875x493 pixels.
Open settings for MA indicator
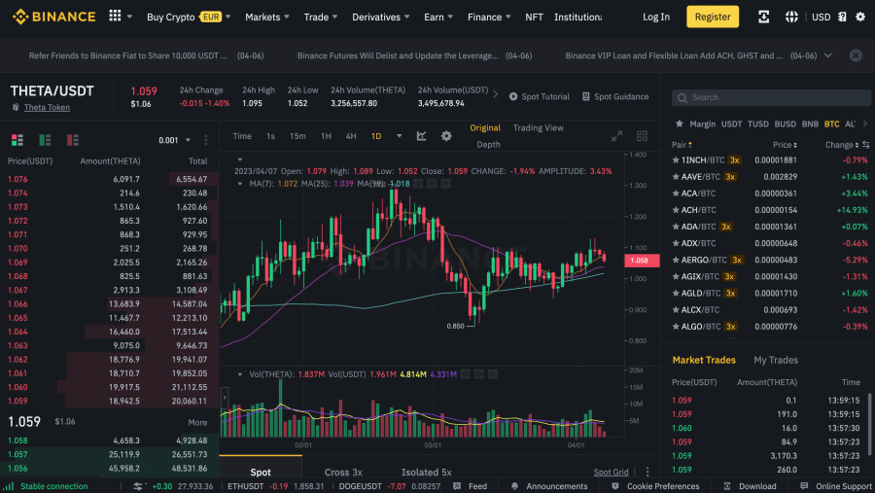point(432,183)
